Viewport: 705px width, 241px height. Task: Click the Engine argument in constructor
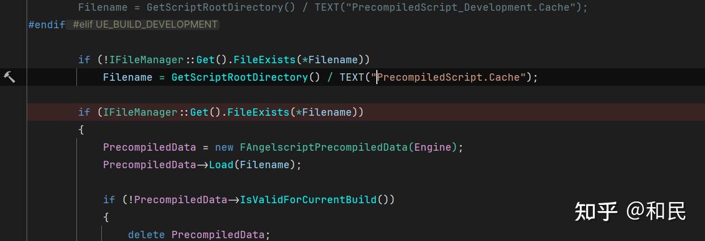[x=433, y=147]
